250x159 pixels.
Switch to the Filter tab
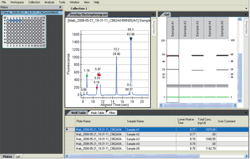click(112, 113)
